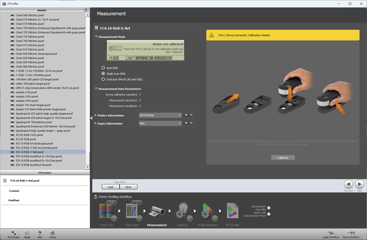Open the CMYK Printer dropdown
The image size is (367, 240).
[x=160, y=115]
